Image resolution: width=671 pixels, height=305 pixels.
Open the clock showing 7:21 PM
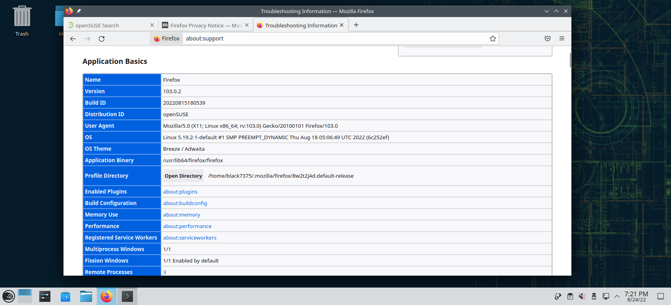pos(636,296)
